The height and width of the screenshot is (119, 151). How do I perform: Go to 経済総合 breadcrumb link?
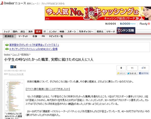click(25, 54)
